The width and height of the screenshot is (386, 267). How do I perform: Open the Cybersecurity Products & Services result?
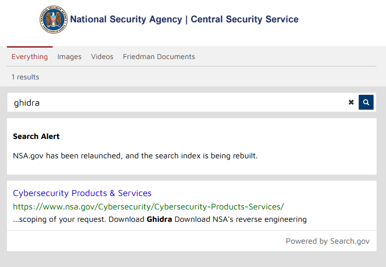pos(82,193)
